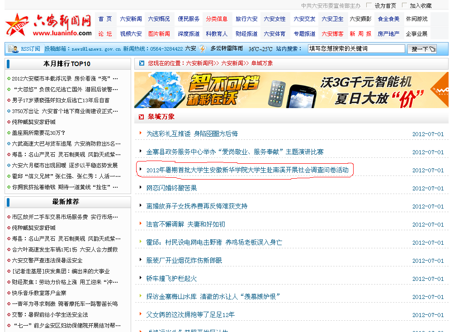Click the 沃3G千元智能机 banner advertisement
449x332 pixels.
[x=291, y=90]
